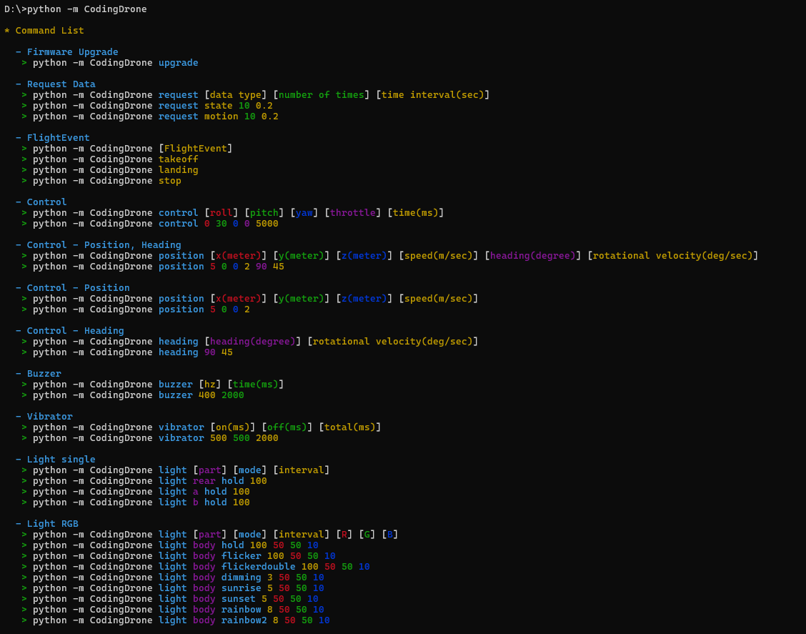Click the 'request state 10 0.2' line
806x634 pixels.
215,106
